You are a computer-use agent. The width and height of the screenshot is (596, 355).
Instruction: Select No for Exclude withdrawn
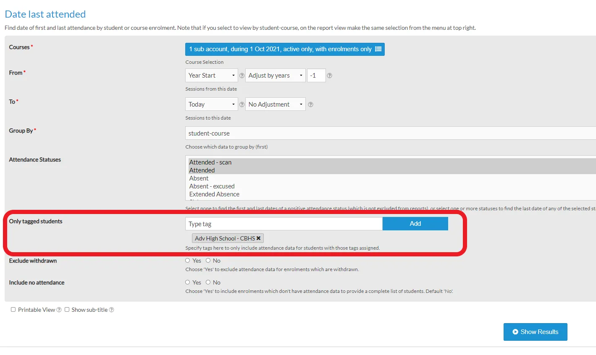[208, 260]
